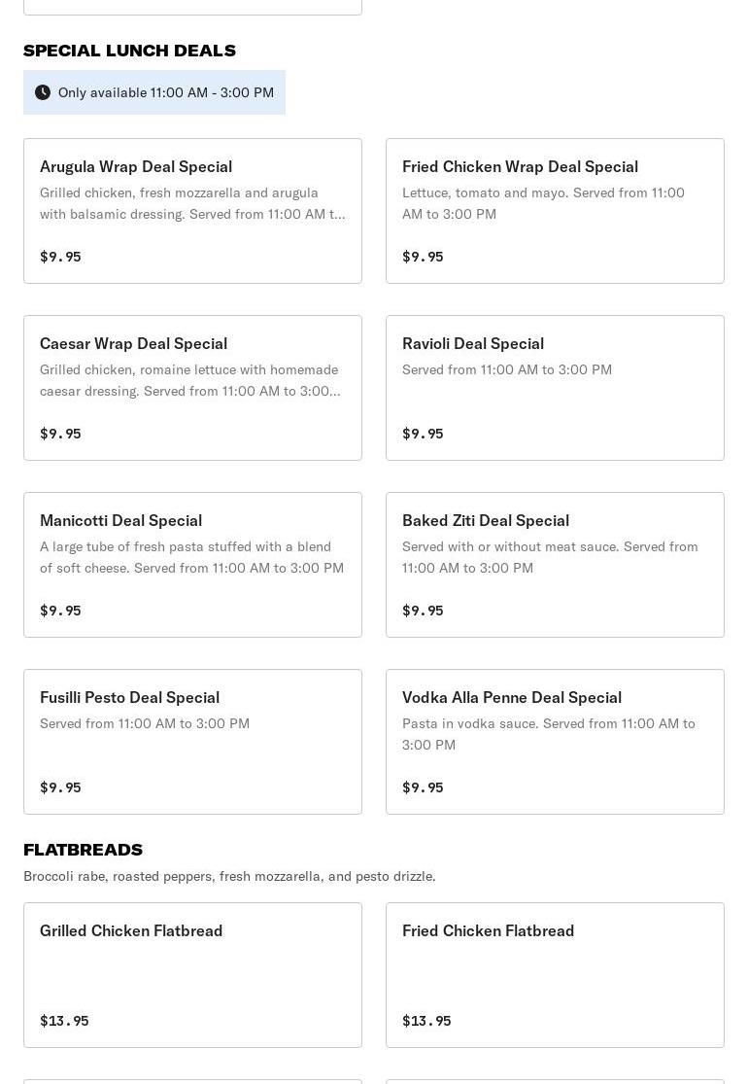Open the Fried Chicken Flatbread item
The image size is (748, 1084).
[x=555, y=975]
